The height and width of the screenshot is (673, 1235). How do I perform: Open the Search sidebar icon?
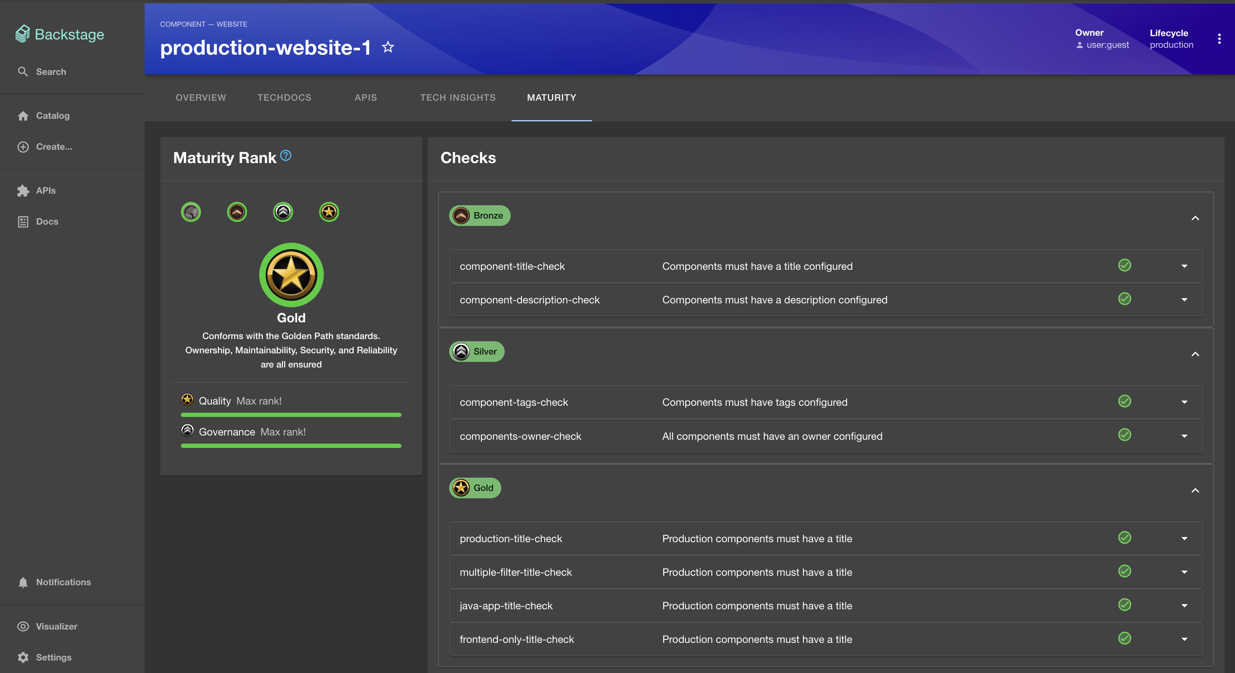(24, 71)
